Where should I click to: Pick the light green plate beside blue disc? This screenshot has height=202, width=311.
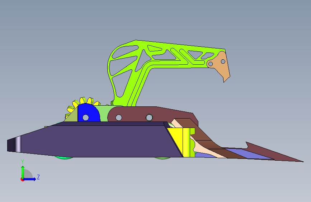click(x=104, y=113)
